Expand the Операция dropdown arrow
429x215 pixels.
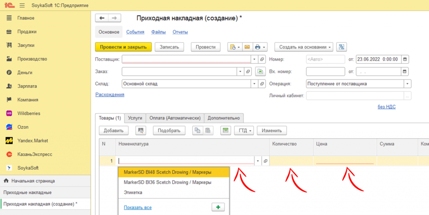(407, 83)
